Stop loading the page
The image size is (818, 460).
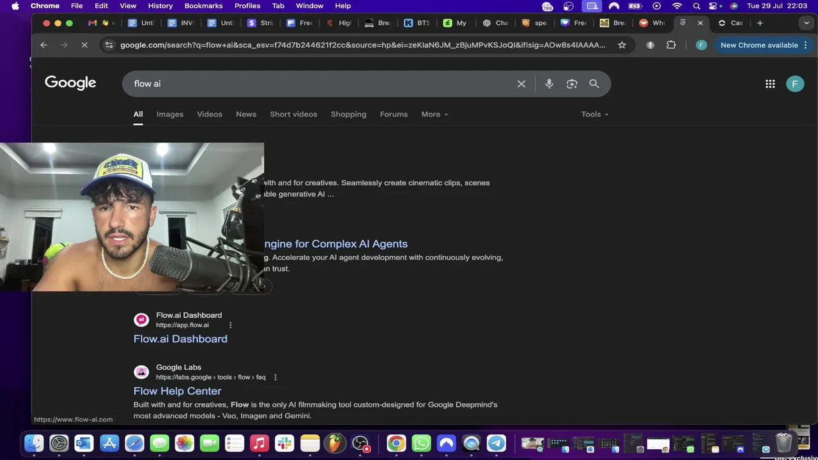84,45
